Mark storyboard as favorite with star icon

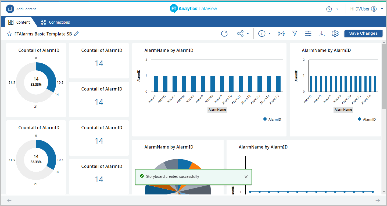pyautogui.click(x=9, y=34)
